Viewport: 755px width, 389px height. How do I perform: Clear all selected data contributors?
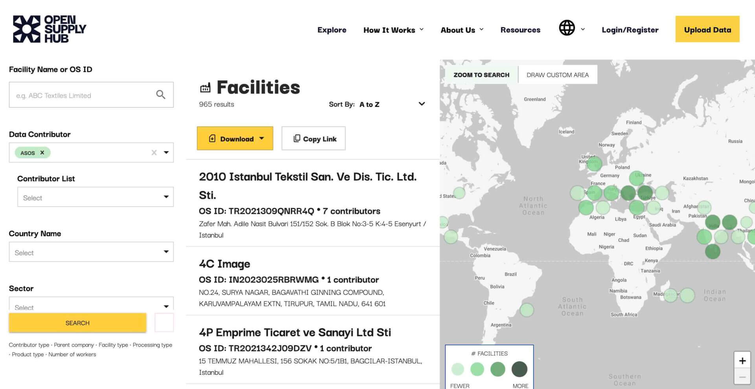154,152
